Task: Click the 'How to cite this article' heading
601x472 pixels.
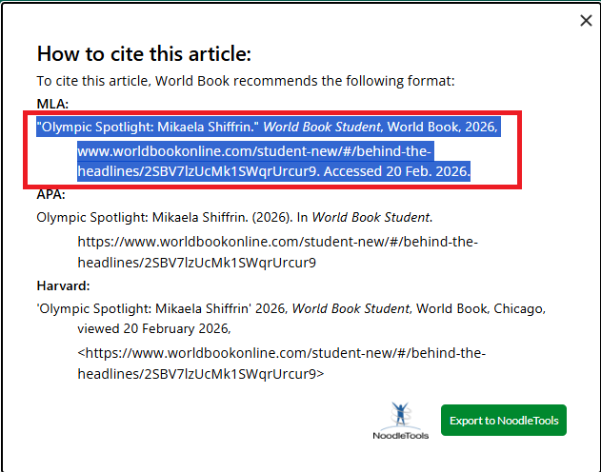Action: point(143,54)
